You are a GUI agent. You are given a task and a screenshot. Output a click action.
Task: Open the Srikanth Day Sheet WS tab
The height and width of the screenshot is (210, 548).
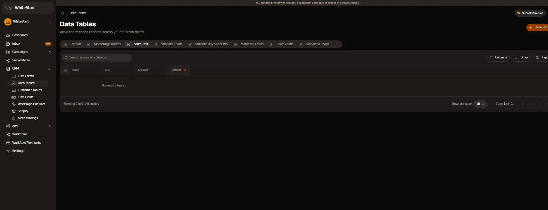pos(208,44)
